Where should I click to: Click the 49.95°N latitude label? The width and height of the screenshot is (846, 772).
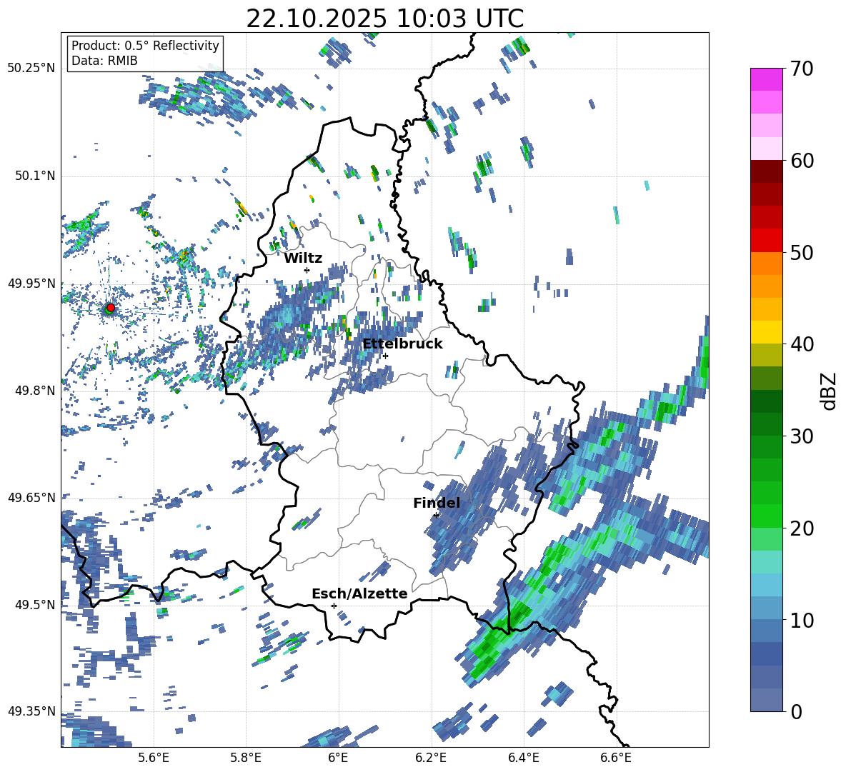(31, 283)
